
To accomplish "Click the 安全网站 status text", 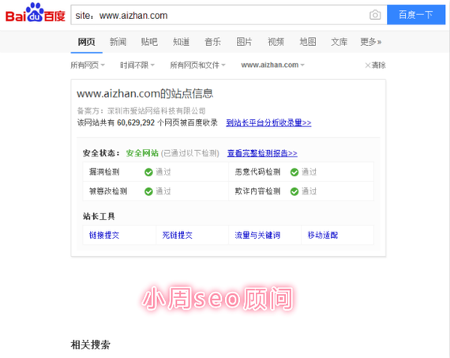I will tap(142, 153).
